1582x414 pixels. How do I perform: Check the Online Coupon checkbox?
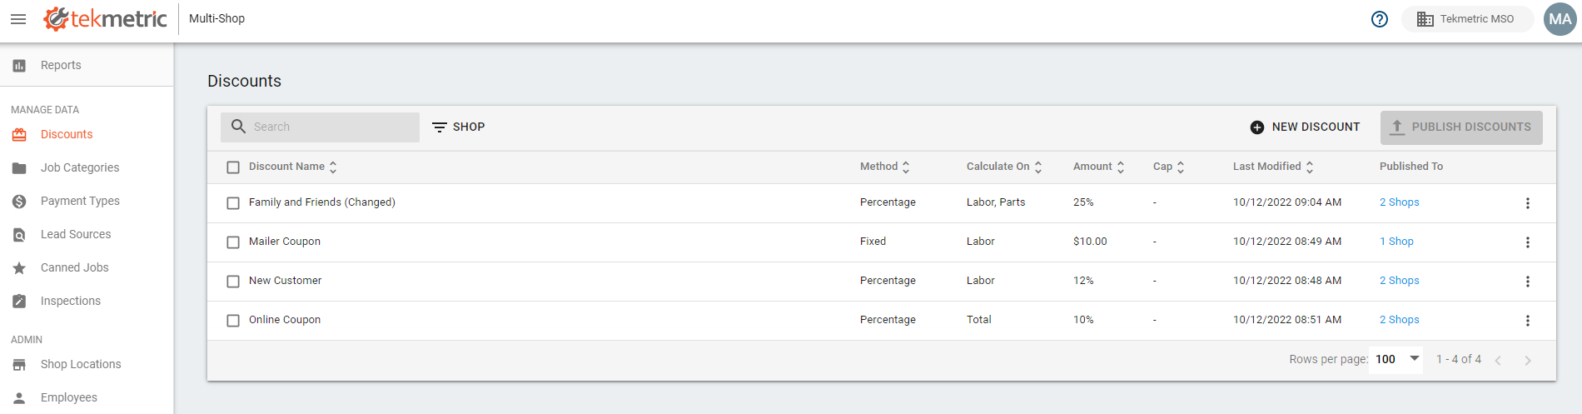tap(233, 321)
